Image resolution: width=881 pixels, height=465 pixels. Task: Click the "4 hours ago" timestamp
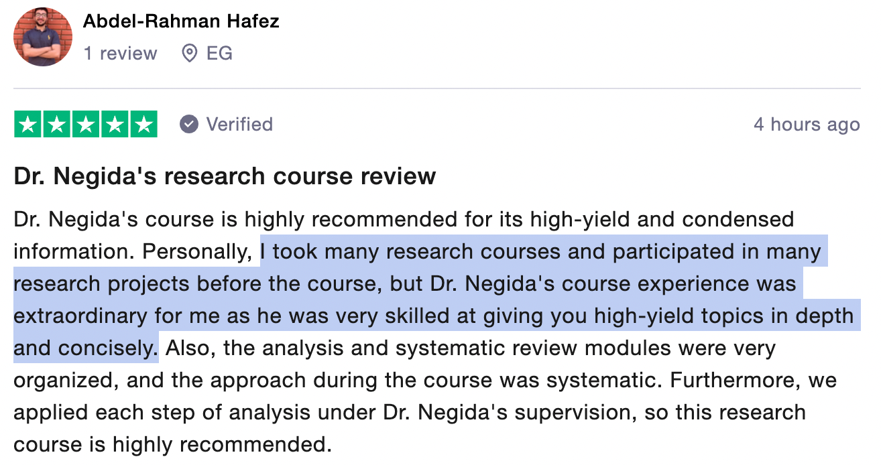[807, 125]
